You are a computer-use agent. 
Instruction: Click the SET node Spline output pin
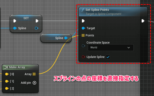tap(36, 28)
